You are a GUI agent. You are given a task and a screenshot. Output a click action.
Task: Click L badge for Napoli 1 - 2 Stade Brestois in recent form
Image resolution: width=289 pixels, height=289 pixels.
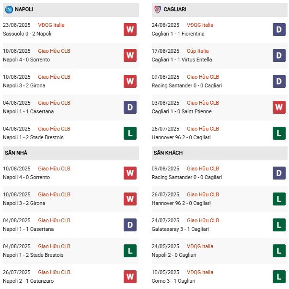click(x=130, y=133)
